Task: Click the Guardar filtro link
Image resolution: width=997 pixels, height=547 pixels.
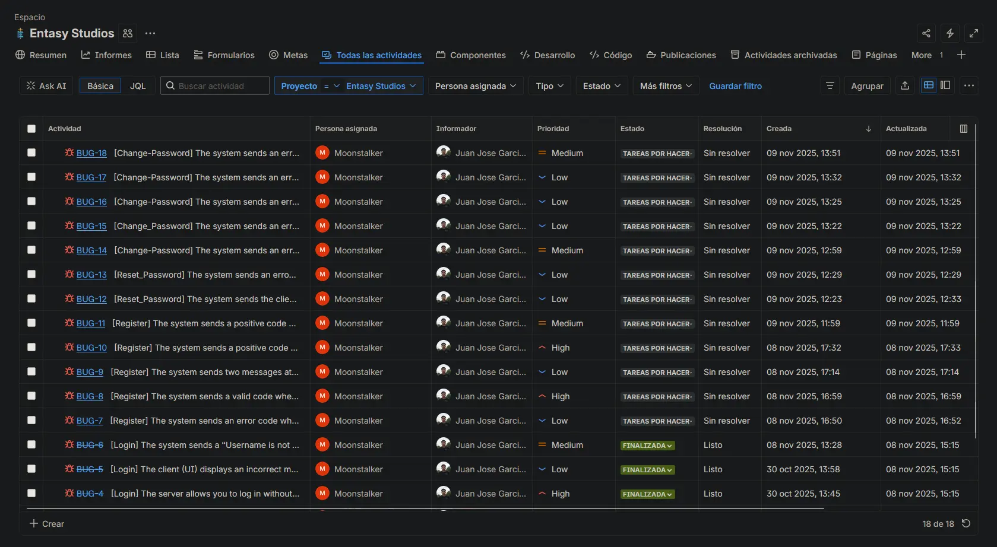Action: [735, 86]
